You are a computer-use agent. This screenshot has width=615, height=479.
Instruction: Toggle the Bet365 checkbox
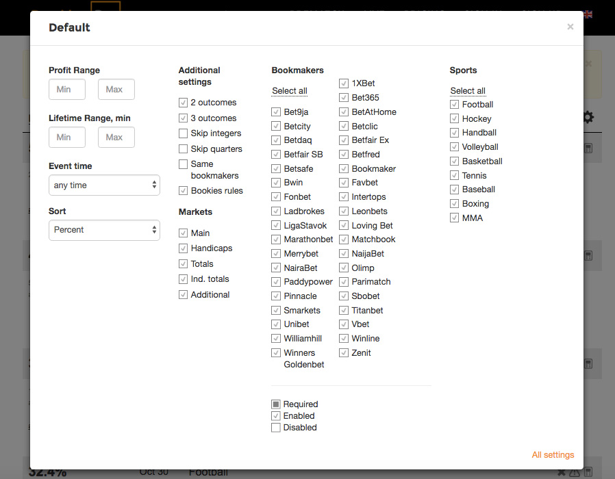tap(344, 98)
